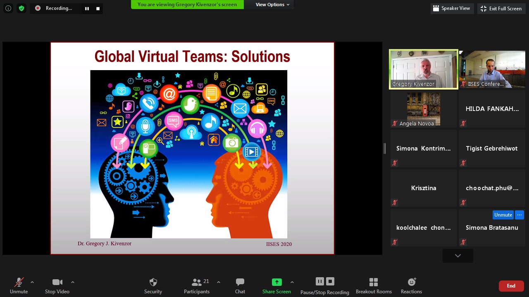The width and height of the screenshot is (529, 297).
Task: Click the green Share Screen button
Action: [x=276, y=286]
